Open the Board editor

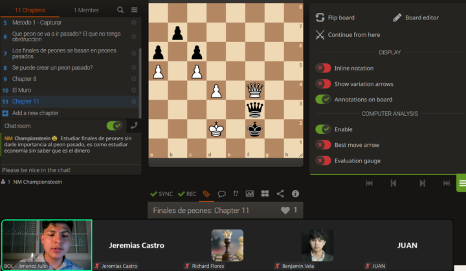tap(416, 17)
